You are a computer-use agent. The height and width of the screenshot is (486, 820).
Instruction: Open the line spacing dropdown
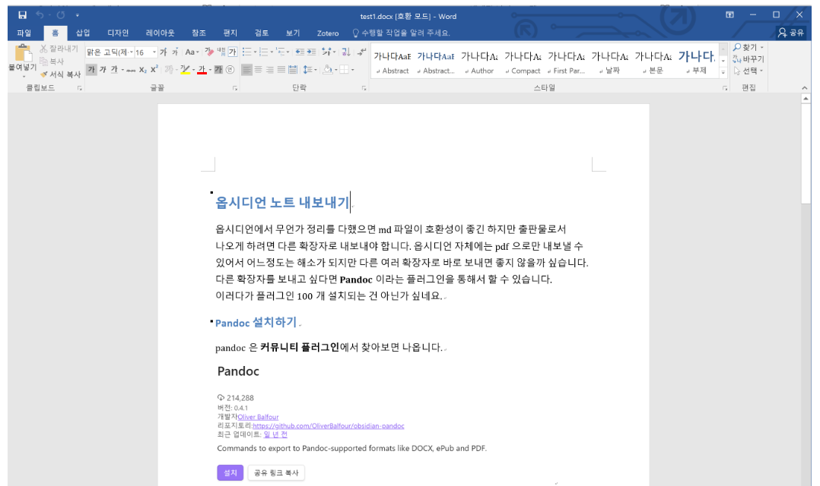310,69
